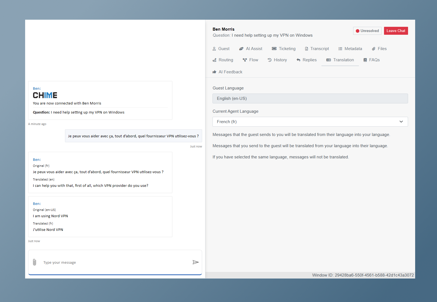Image resolution: width=437 pixels, height=302 pixels.
Task: Open the Files tab
Action: pos(379,49)
